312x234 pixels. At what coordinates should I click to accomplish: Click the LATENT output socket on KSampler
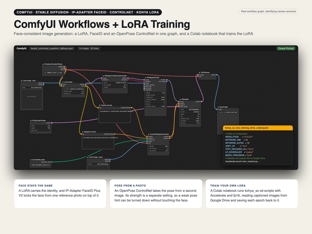[x=201, y=101]
